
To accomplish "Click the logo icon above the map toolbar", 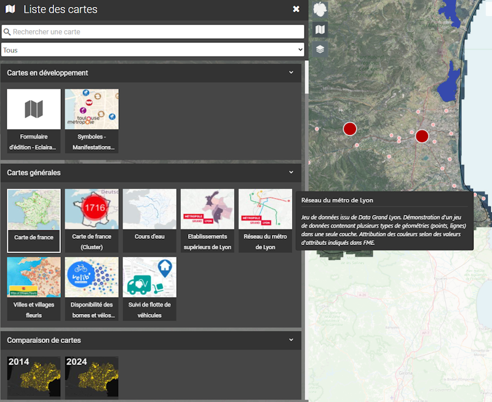I will point(320,9).
